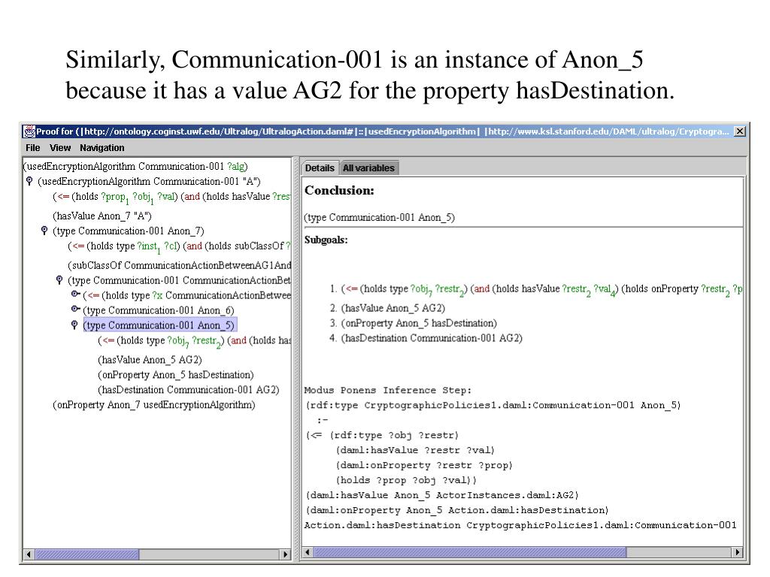Collapse the type Communication-001 Anon_5 node
Image resolution: width=770 pixels, height=577 pixels.
pyautogui.click(x=74, y=325)
